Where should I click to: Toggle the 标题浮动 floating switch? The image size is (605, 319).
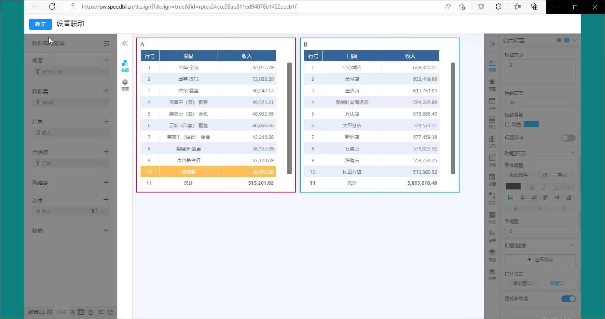coord(568,138)
